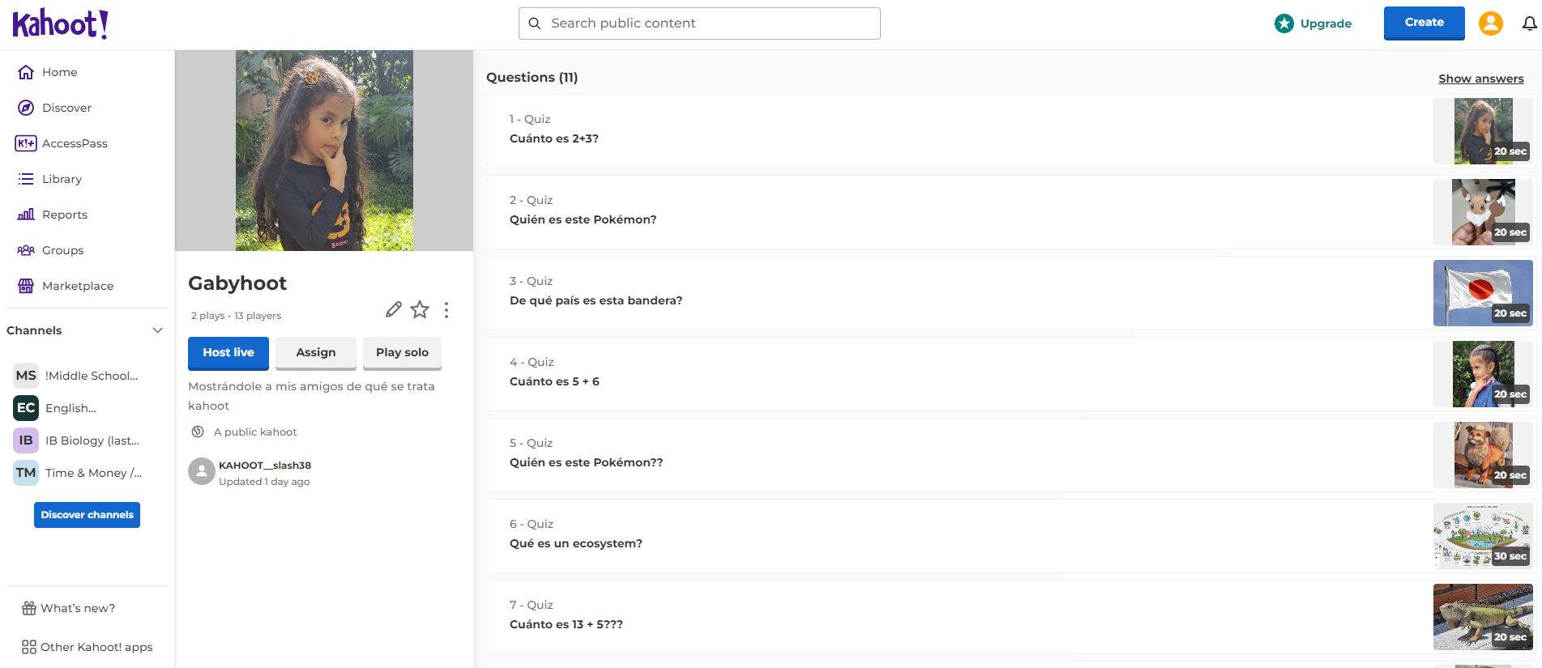The image size is (1542, 668).
Task: Click the pencil edit icon for Gabyhoot
Action: pos(394,309)
